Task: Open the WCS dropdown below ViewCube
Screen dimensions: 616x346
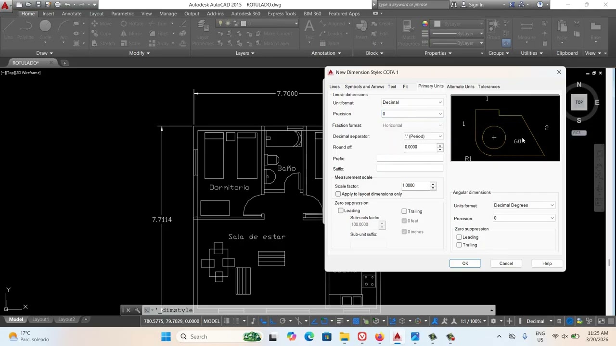Action: (579, 133)
